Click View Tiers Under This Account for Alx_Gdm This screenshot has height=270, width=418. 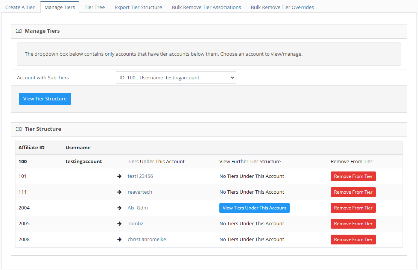[x=254, y=208]
